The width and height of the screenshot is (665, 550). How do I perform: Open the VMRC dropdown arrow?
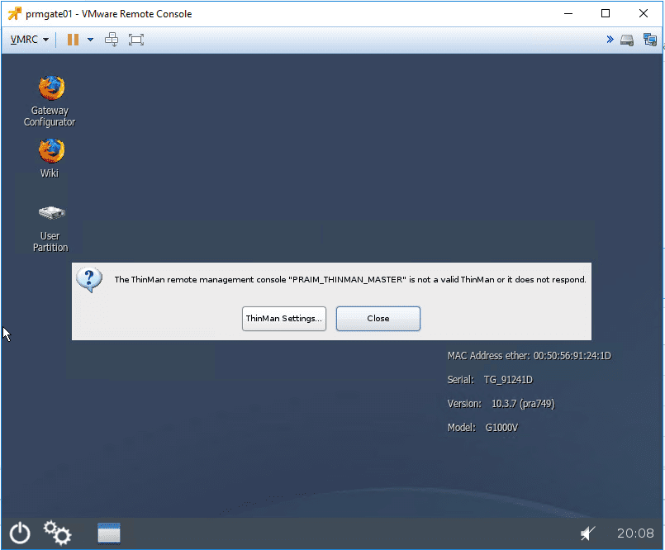click(45, 39)
